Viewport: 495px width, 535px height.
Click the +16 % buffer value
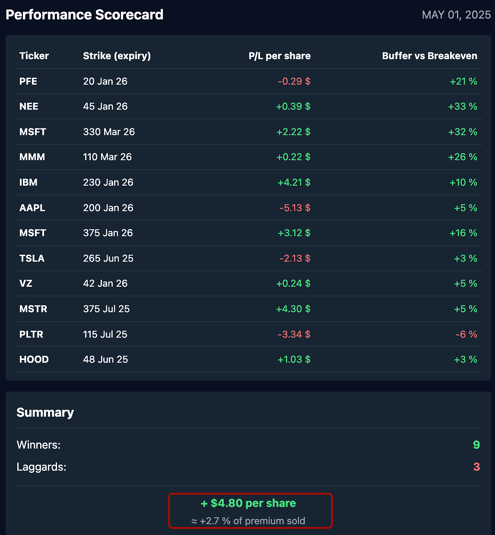pos(463,233)
